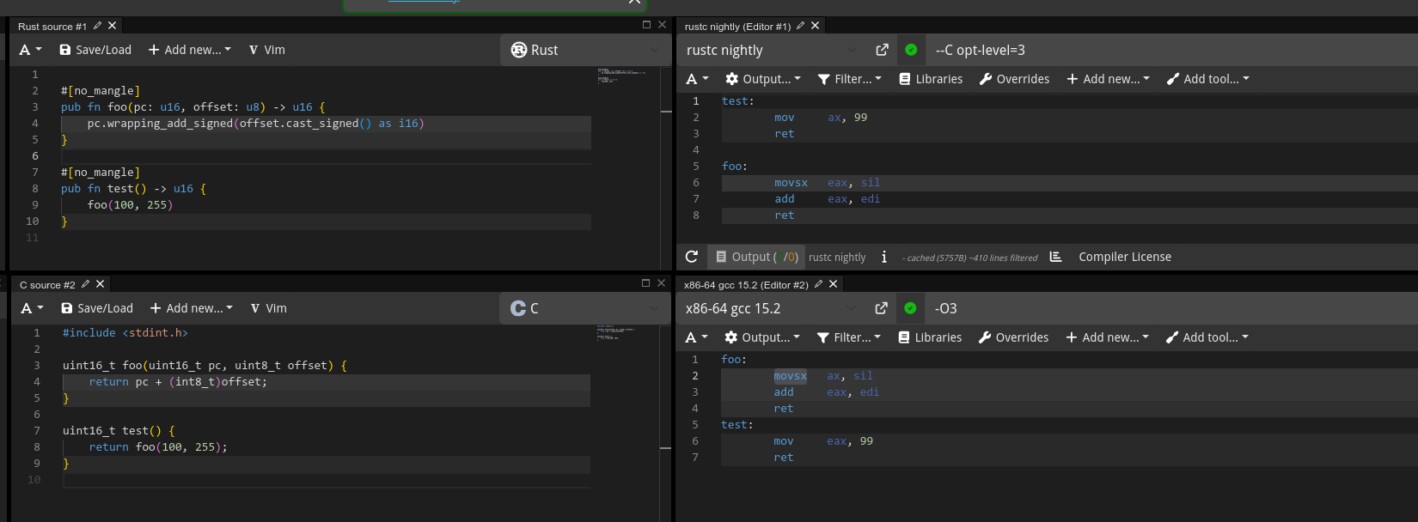Click 'movsx' in the gcc assembly output
Screen dimensions: 1418x522
[x=790, y=376]
